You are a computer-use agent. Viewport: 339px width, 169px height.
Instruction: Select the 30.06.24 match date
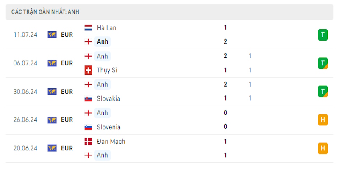pos(25,92)
